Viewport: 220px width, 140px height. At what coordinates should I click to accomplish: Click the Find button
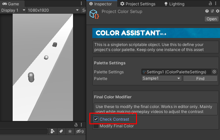pyautogui.click(x=200, y=79)
